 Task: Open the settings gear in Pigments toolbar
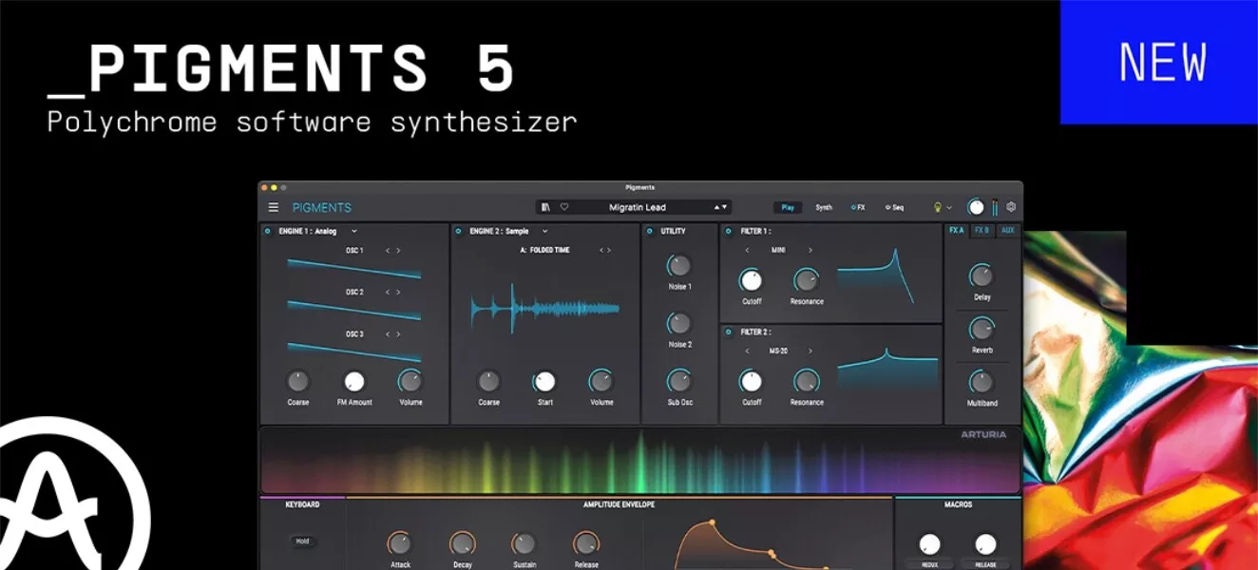click(1011, 207)
